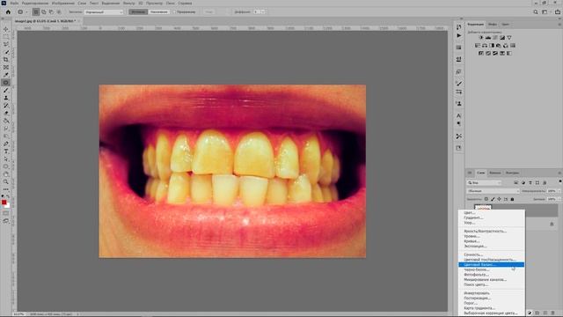Screen dimensions: 563x317
Task: Open the layer blend mode dropdown
Action: (493, 191)
